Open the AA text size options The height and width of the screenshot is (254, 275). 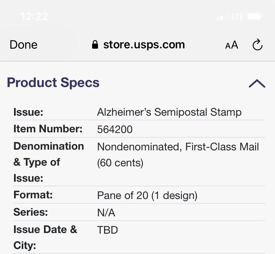[x=232, y=45]
